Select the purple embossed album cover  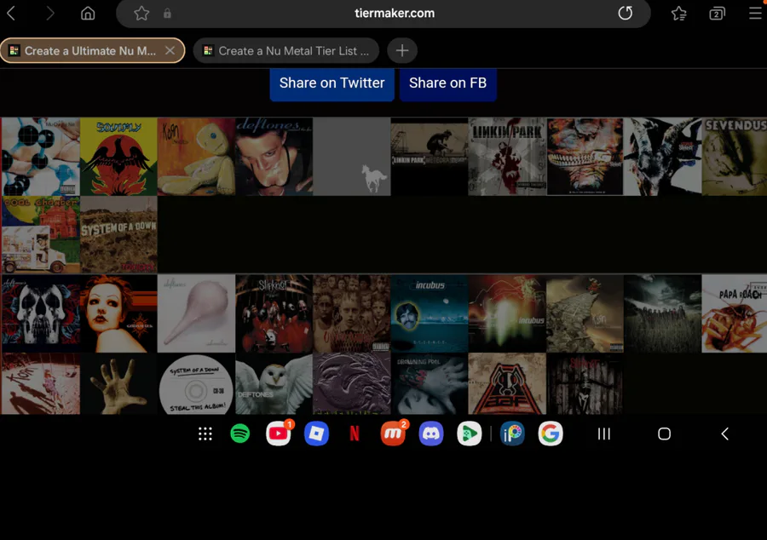352,384
